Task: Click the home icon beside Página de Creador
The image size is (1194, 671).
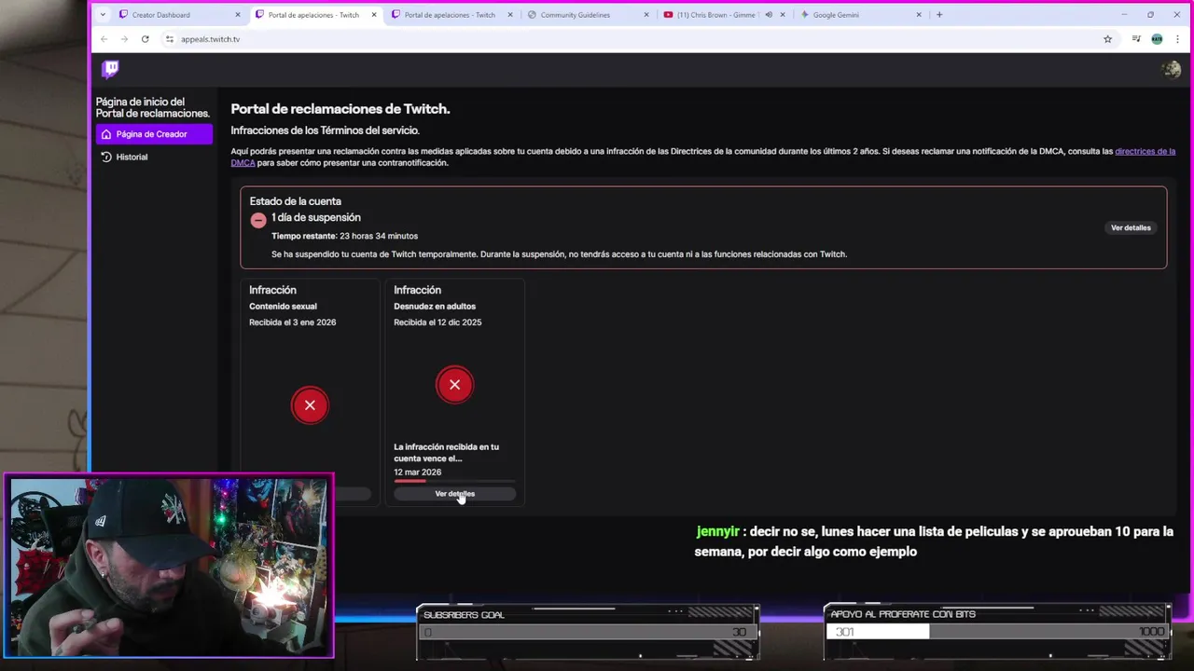Action: click(106, 134)
